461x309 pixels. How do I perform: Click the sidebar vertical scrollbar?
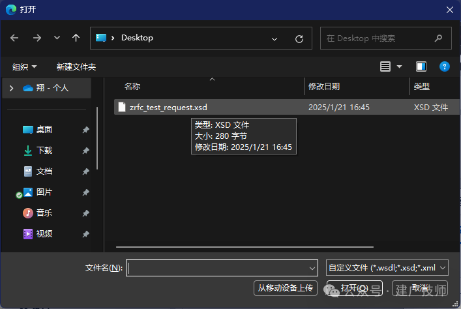97,138
